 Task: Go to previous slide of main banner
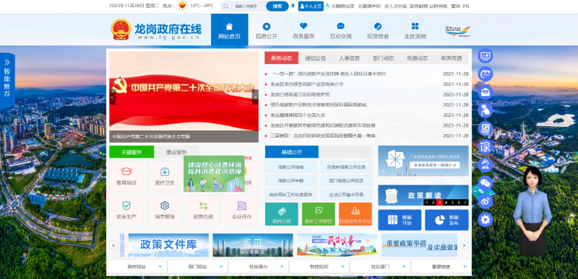click(113, 97)
